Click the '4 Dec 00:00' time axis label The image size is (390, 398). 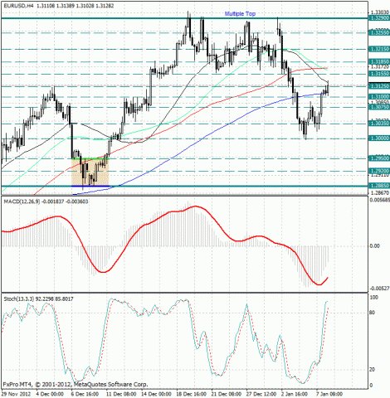click(50, 394)
